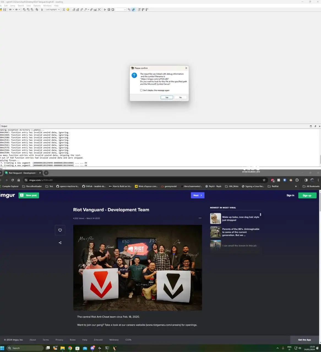Open IDA Windows menu
The image size is (321, 352).
point(47,5)
